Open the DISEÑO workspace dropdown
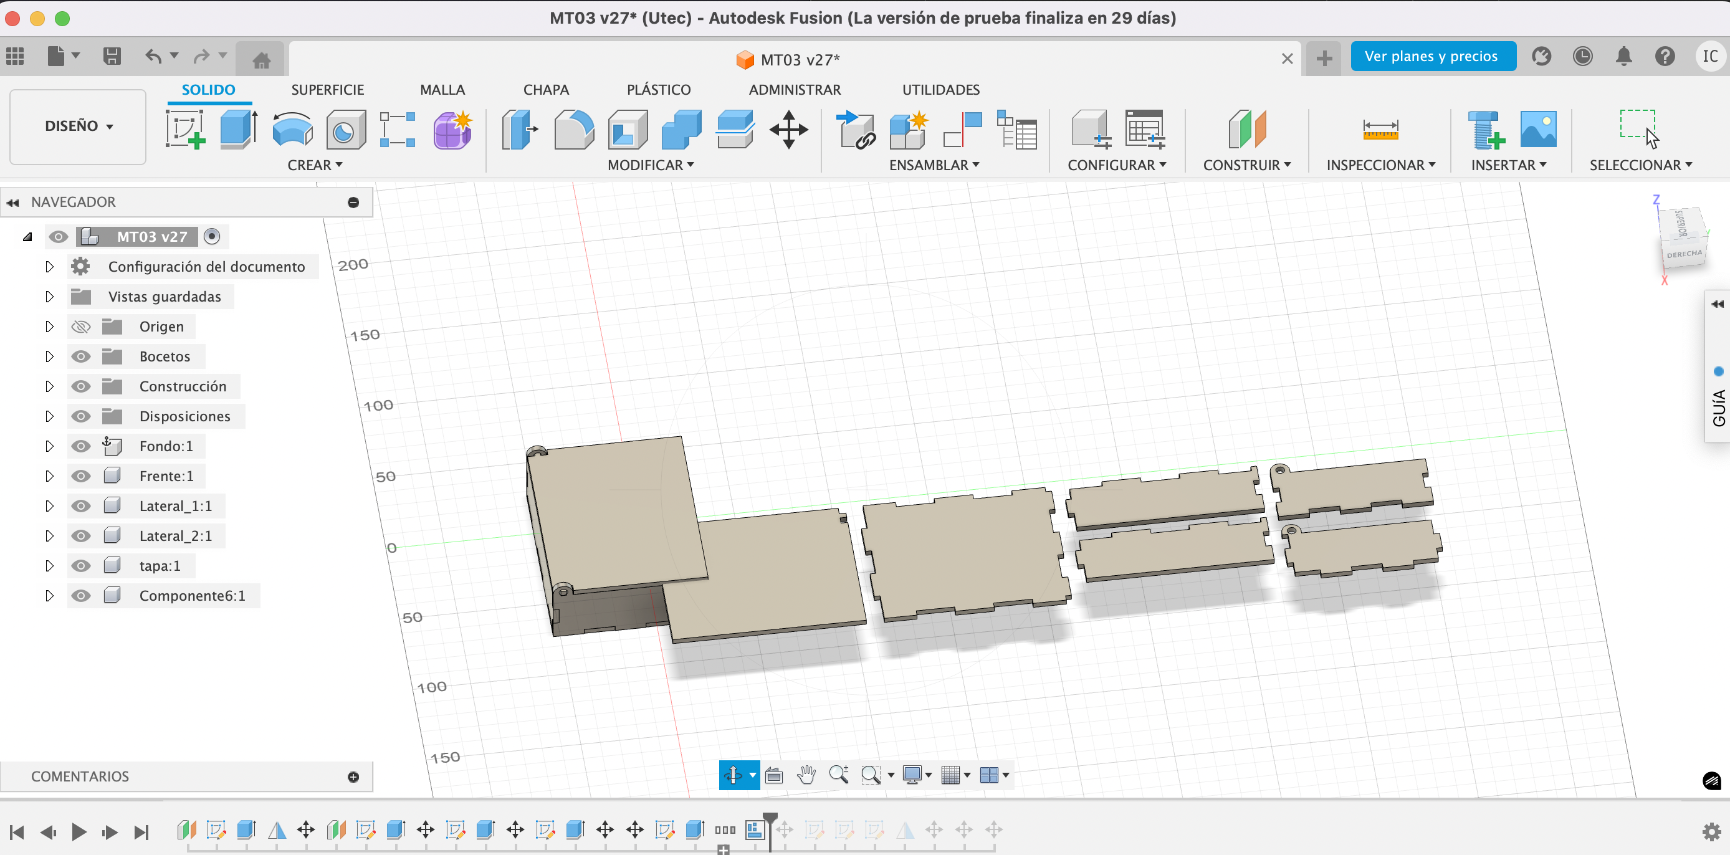The image size is (1730, 855). pos(78,127)
